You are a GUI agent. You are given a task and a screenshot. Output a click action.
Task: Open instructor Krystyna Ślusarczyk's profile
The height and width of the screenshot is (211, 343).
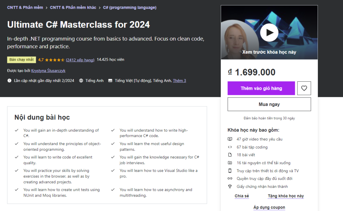coord(48,71)
